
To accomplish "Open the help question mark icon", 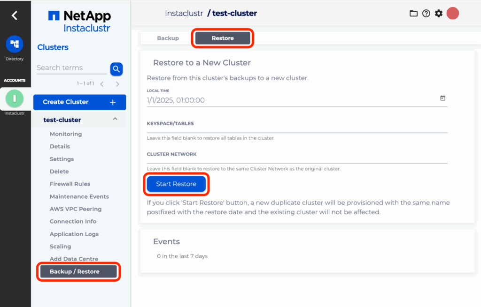I will pos(426,14).
